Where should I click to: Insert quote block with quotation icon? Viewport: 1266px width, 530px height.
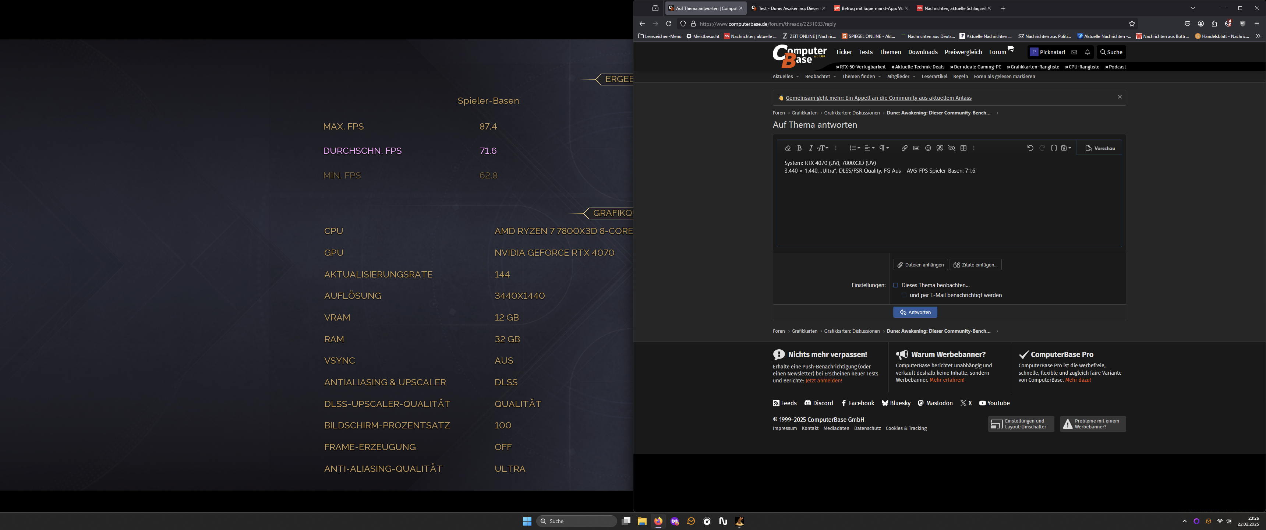point(940,148)
